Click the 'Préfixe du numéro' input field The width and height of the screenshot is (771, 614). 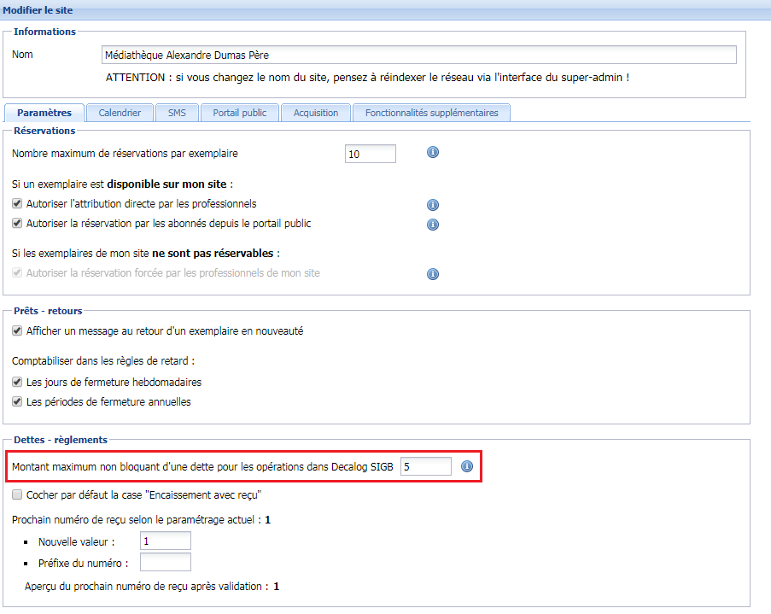point(165,561)
